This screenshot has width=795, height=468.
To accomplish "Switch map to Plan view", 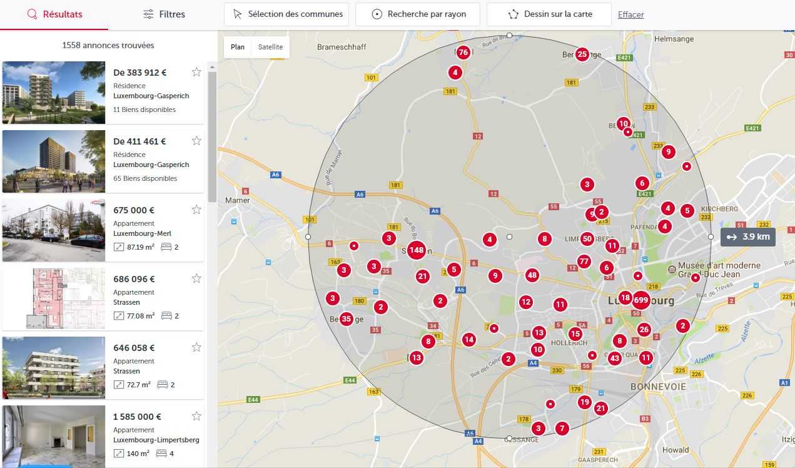I will 238,47.
